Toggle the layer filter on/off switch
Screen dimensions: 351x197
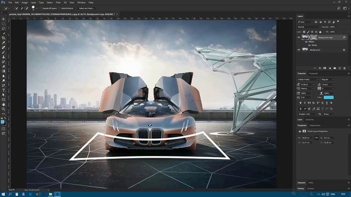click(x=338, y=21)
